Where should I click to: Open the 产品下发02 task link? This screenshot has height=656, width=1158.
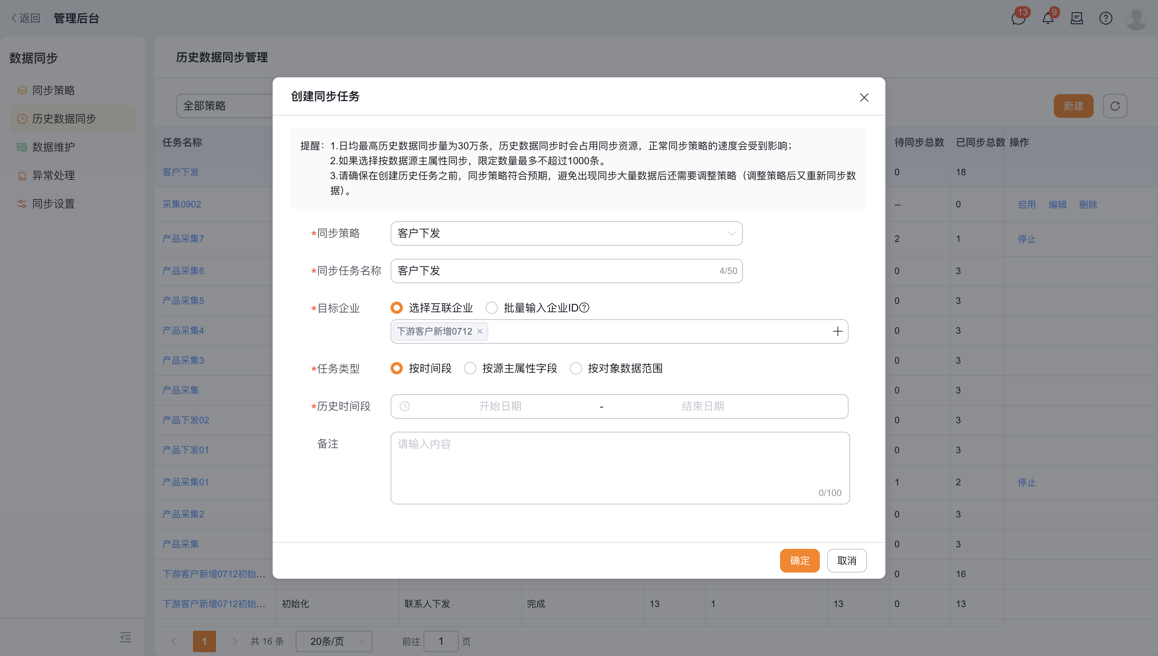[x=186, y=420]
